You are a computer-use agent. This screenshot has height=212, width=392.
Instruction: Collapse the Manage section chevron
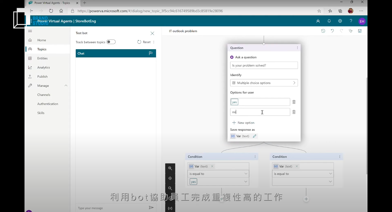click(x=66, y=86)
